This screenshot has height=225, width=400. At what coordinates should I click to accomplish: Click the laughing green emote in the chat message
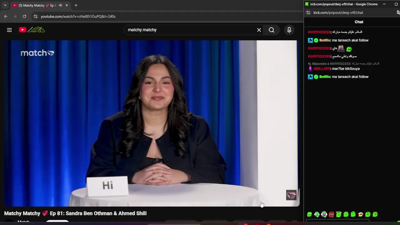(349, 49)
